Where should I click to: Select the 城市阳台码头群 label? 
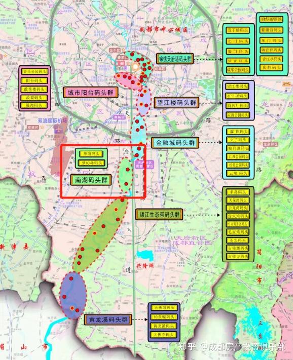91,93
